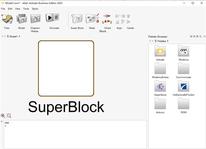Open the Model tool group
The width and height of the screenshot is (206, 149).
[x=22, y=19]
